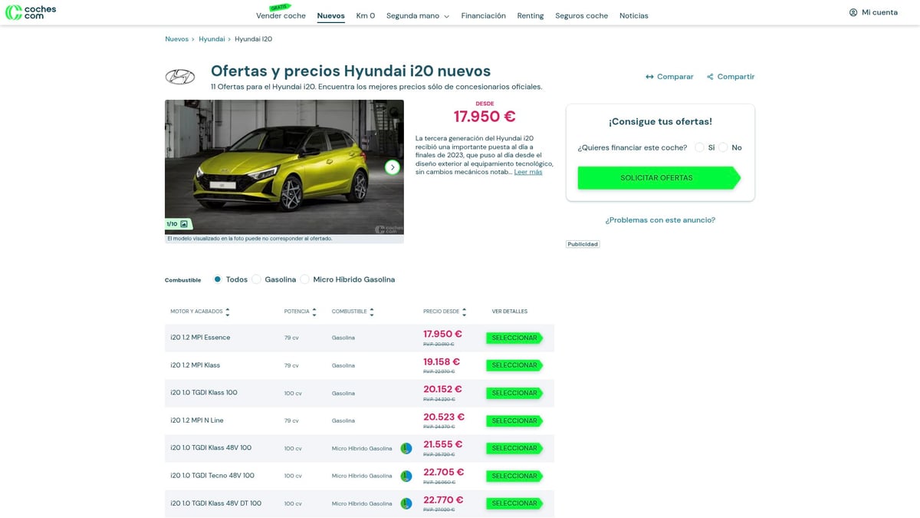Click the yellow Hyundai i20 photo
This screenshot has width=920, height=518.
[x=284, y=165]
